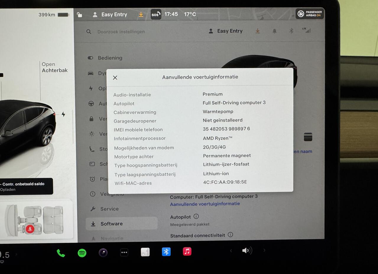The image size is (378, 274).
Task: Tap the Doorzoek instellingen search field
Action: pyautogui.click(x=121, y=32)
